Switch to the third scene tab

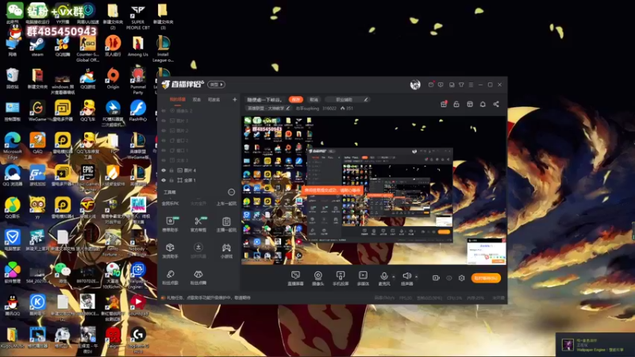click(x=214, y=100)
